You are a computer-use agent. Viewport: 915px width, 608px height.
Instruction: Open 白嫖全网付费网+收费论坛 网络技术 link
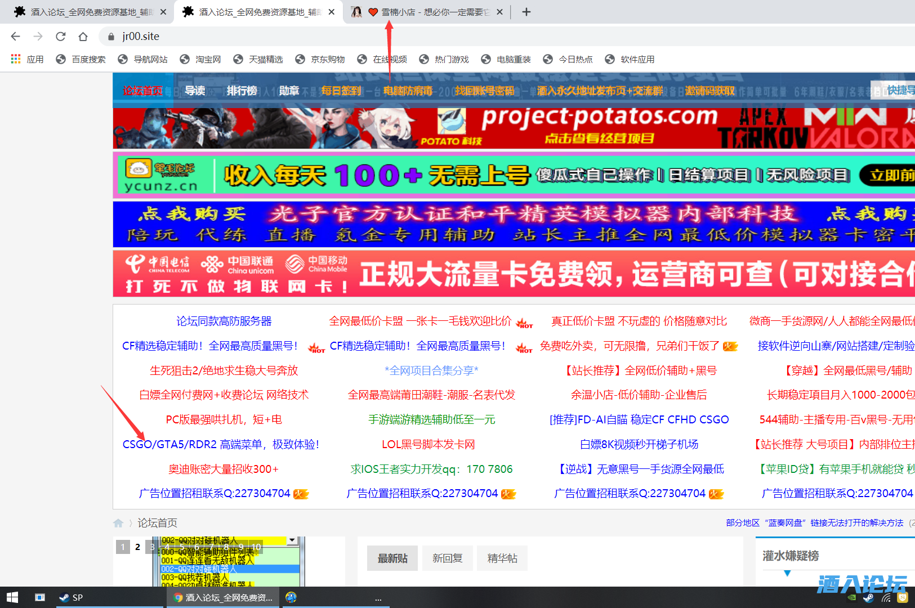224,395
